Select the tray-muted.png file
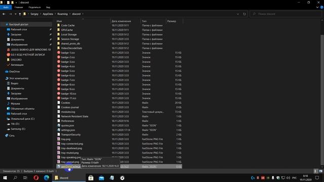The height and width of the screenshot is (182, 324). (x=70, y=153)
